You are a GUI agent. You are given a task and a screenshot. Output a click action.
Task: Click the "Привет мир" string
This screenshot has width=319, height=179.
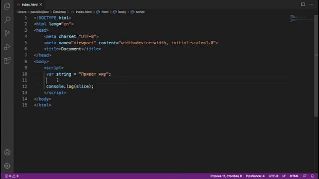pyautogui.click(x=94, y=74)
